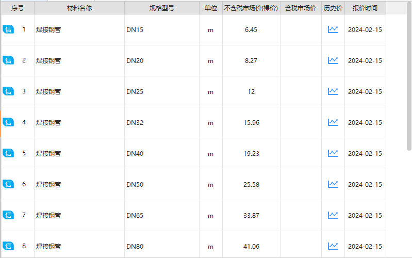This screenshot has height=258, width=412.
Task: Click the 信 badge in row 6
Action: pos(8,184)
